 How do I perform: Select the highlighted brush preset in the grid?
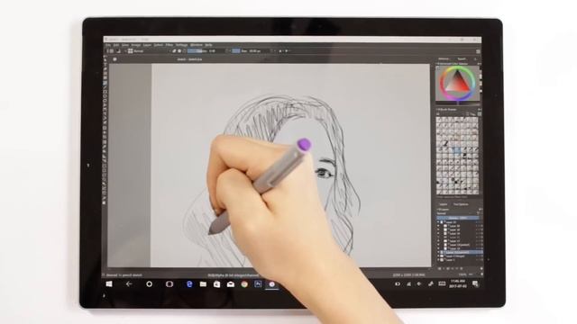pyautogui.click(x=457, y=150)
